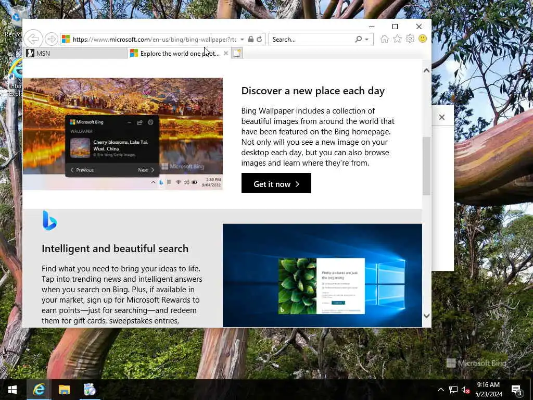
Task: Click the Discover a new place each day heading
Action: point(313,91)
